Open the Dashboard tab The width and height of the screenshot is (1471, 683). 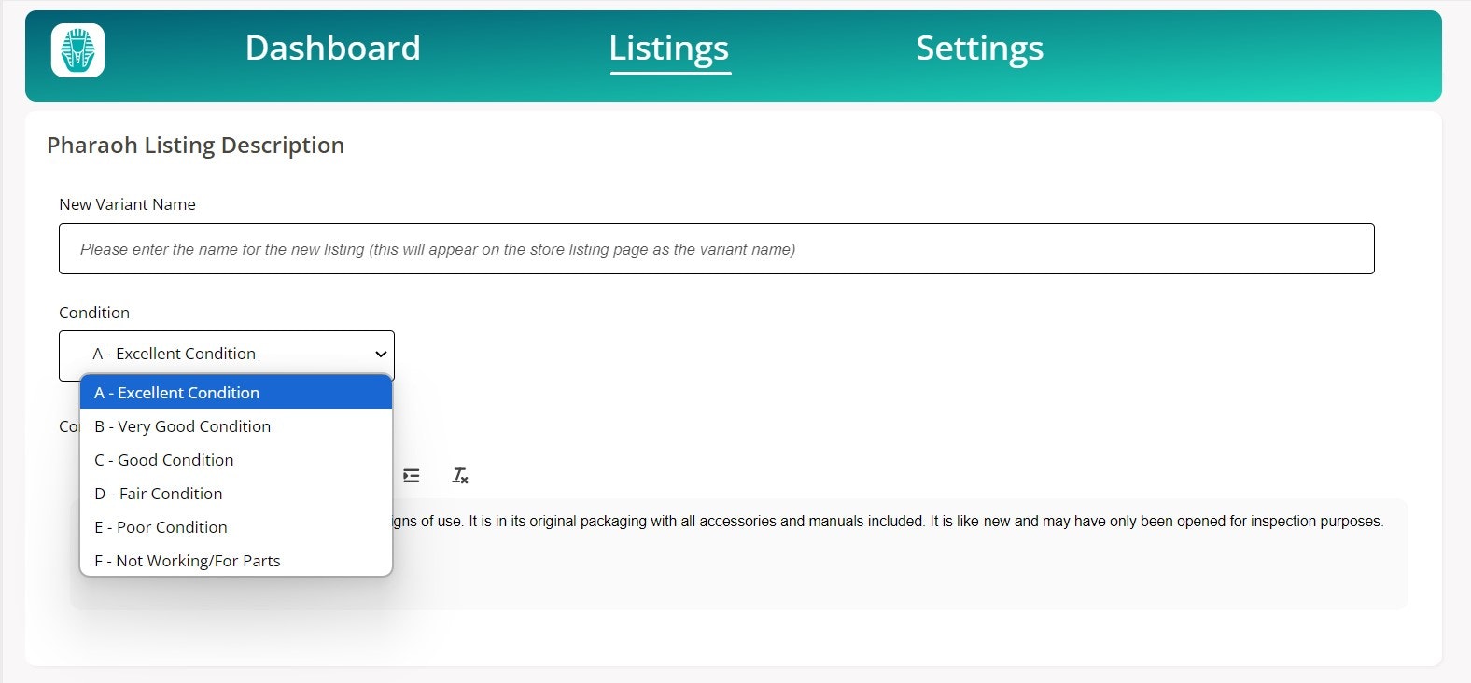point(332,49)
